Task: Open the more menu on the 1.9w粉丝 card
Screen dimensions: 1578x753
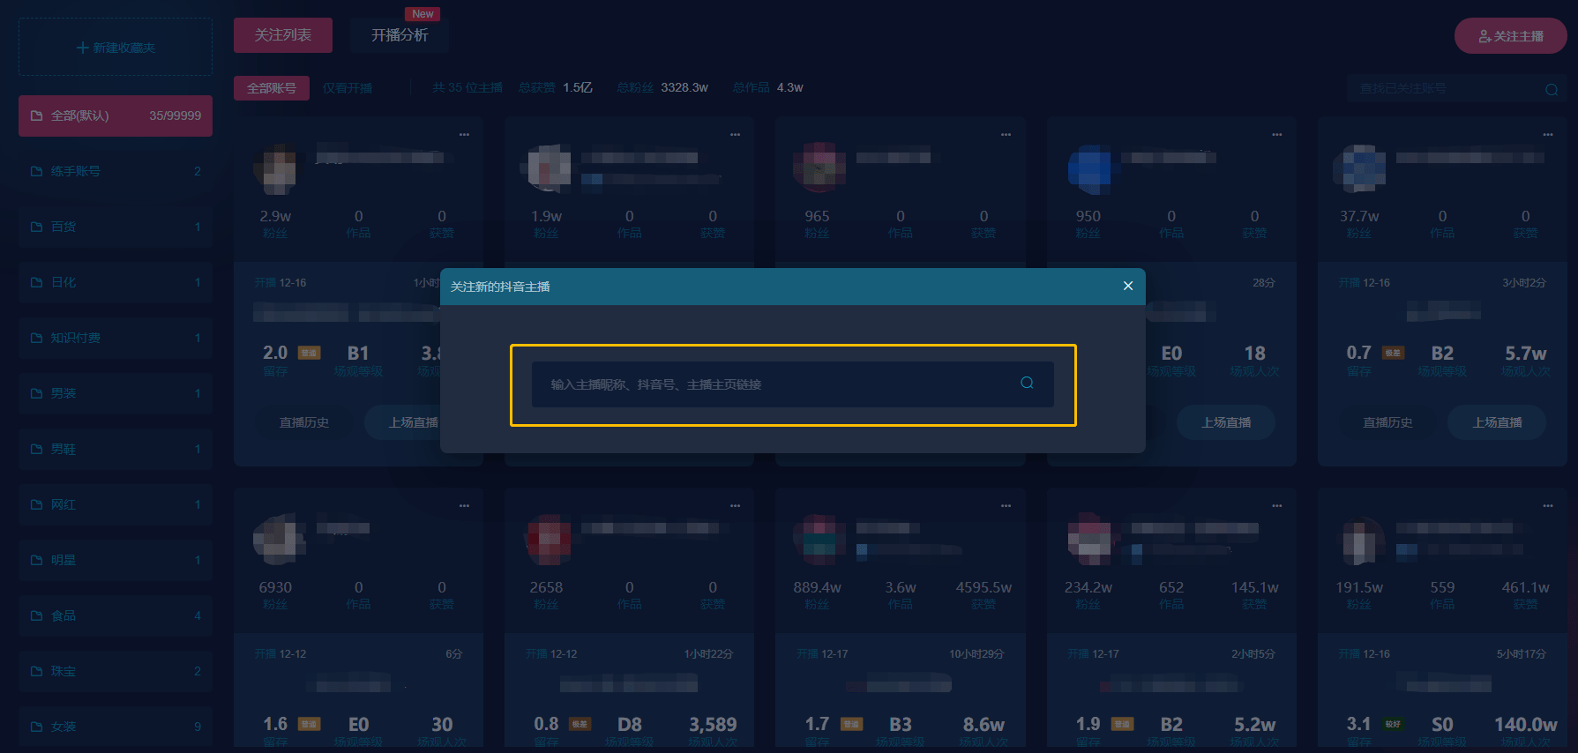Action: [735, 135]
